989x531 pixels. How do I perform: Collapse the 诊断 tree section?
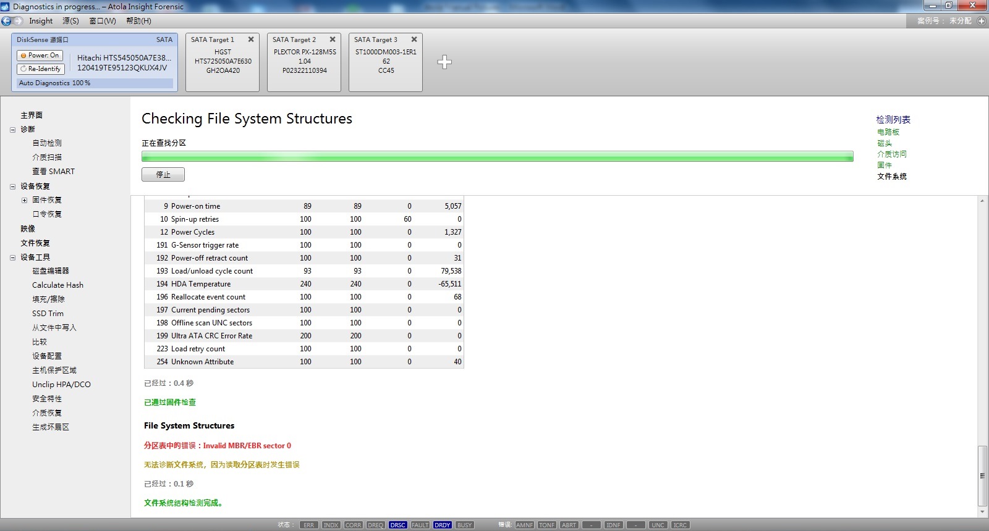pyautogui.click(x=12, y=130)
